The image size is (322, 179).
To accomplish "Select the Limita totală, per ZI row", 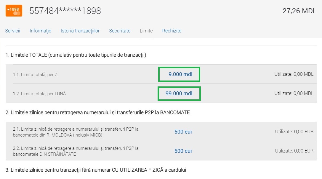I will 36,75.
